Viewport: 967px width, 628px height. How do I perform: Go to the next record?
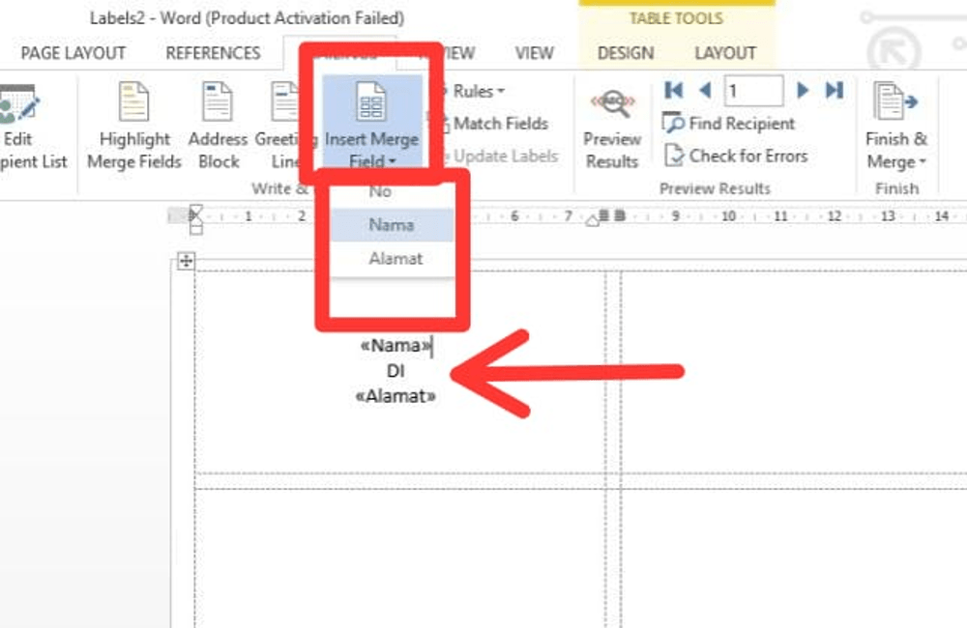803,90
